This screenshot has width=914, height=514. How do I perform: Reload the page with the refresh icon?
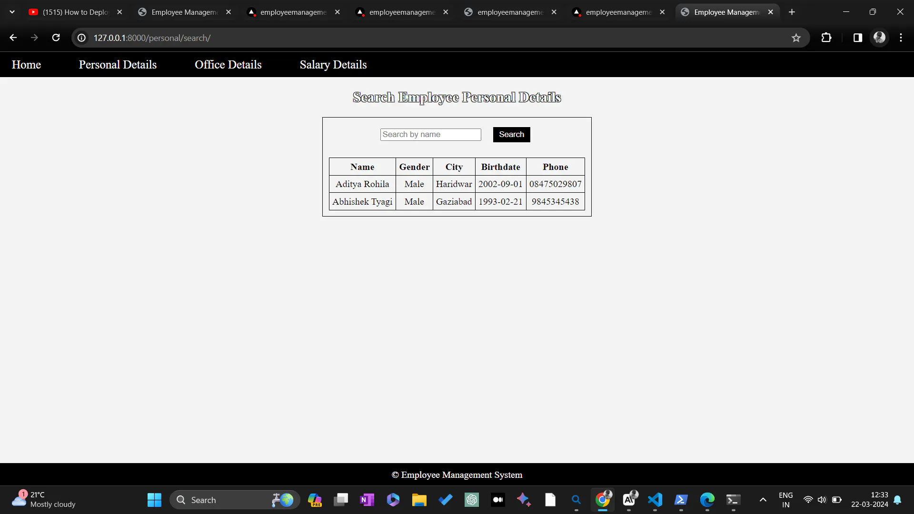coord(56,38)
